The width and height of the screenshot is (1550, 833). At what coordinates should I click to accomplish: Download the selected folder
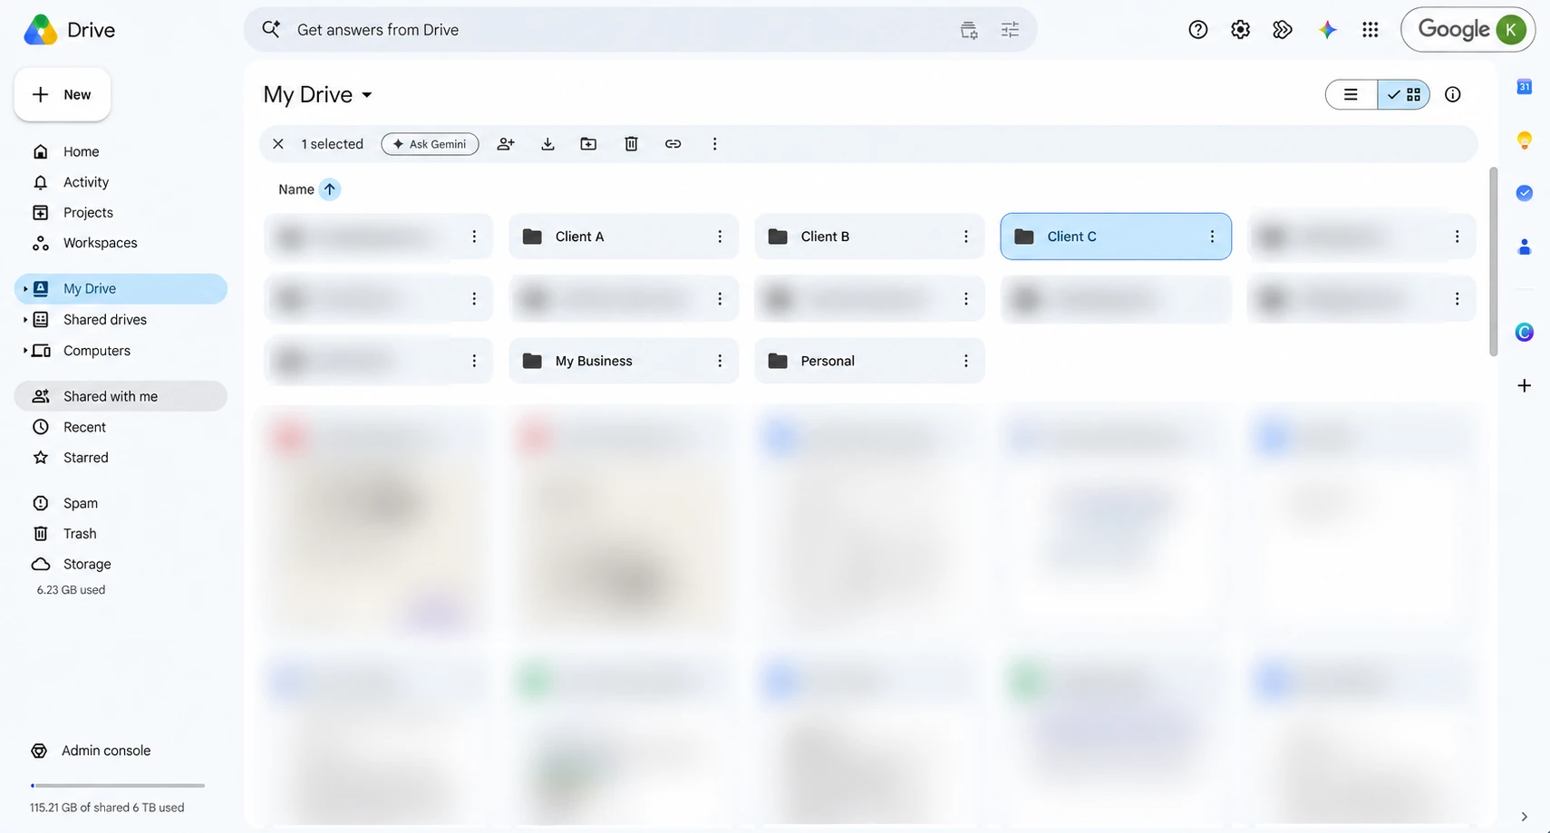[547, 144]
